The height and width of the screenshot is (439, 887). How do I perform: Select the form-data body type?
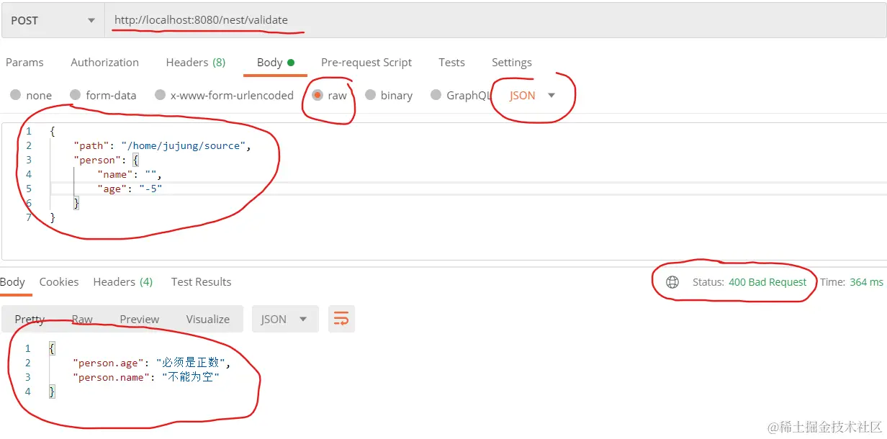tap(103, 95)
